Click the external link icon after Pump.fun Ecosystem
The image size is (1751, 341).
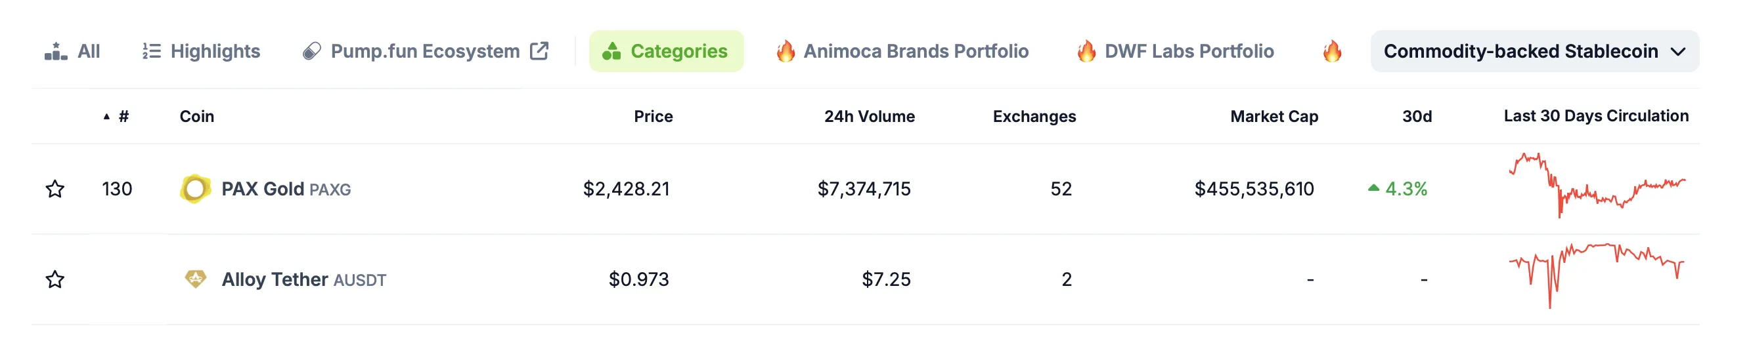(x=539, y=51)
